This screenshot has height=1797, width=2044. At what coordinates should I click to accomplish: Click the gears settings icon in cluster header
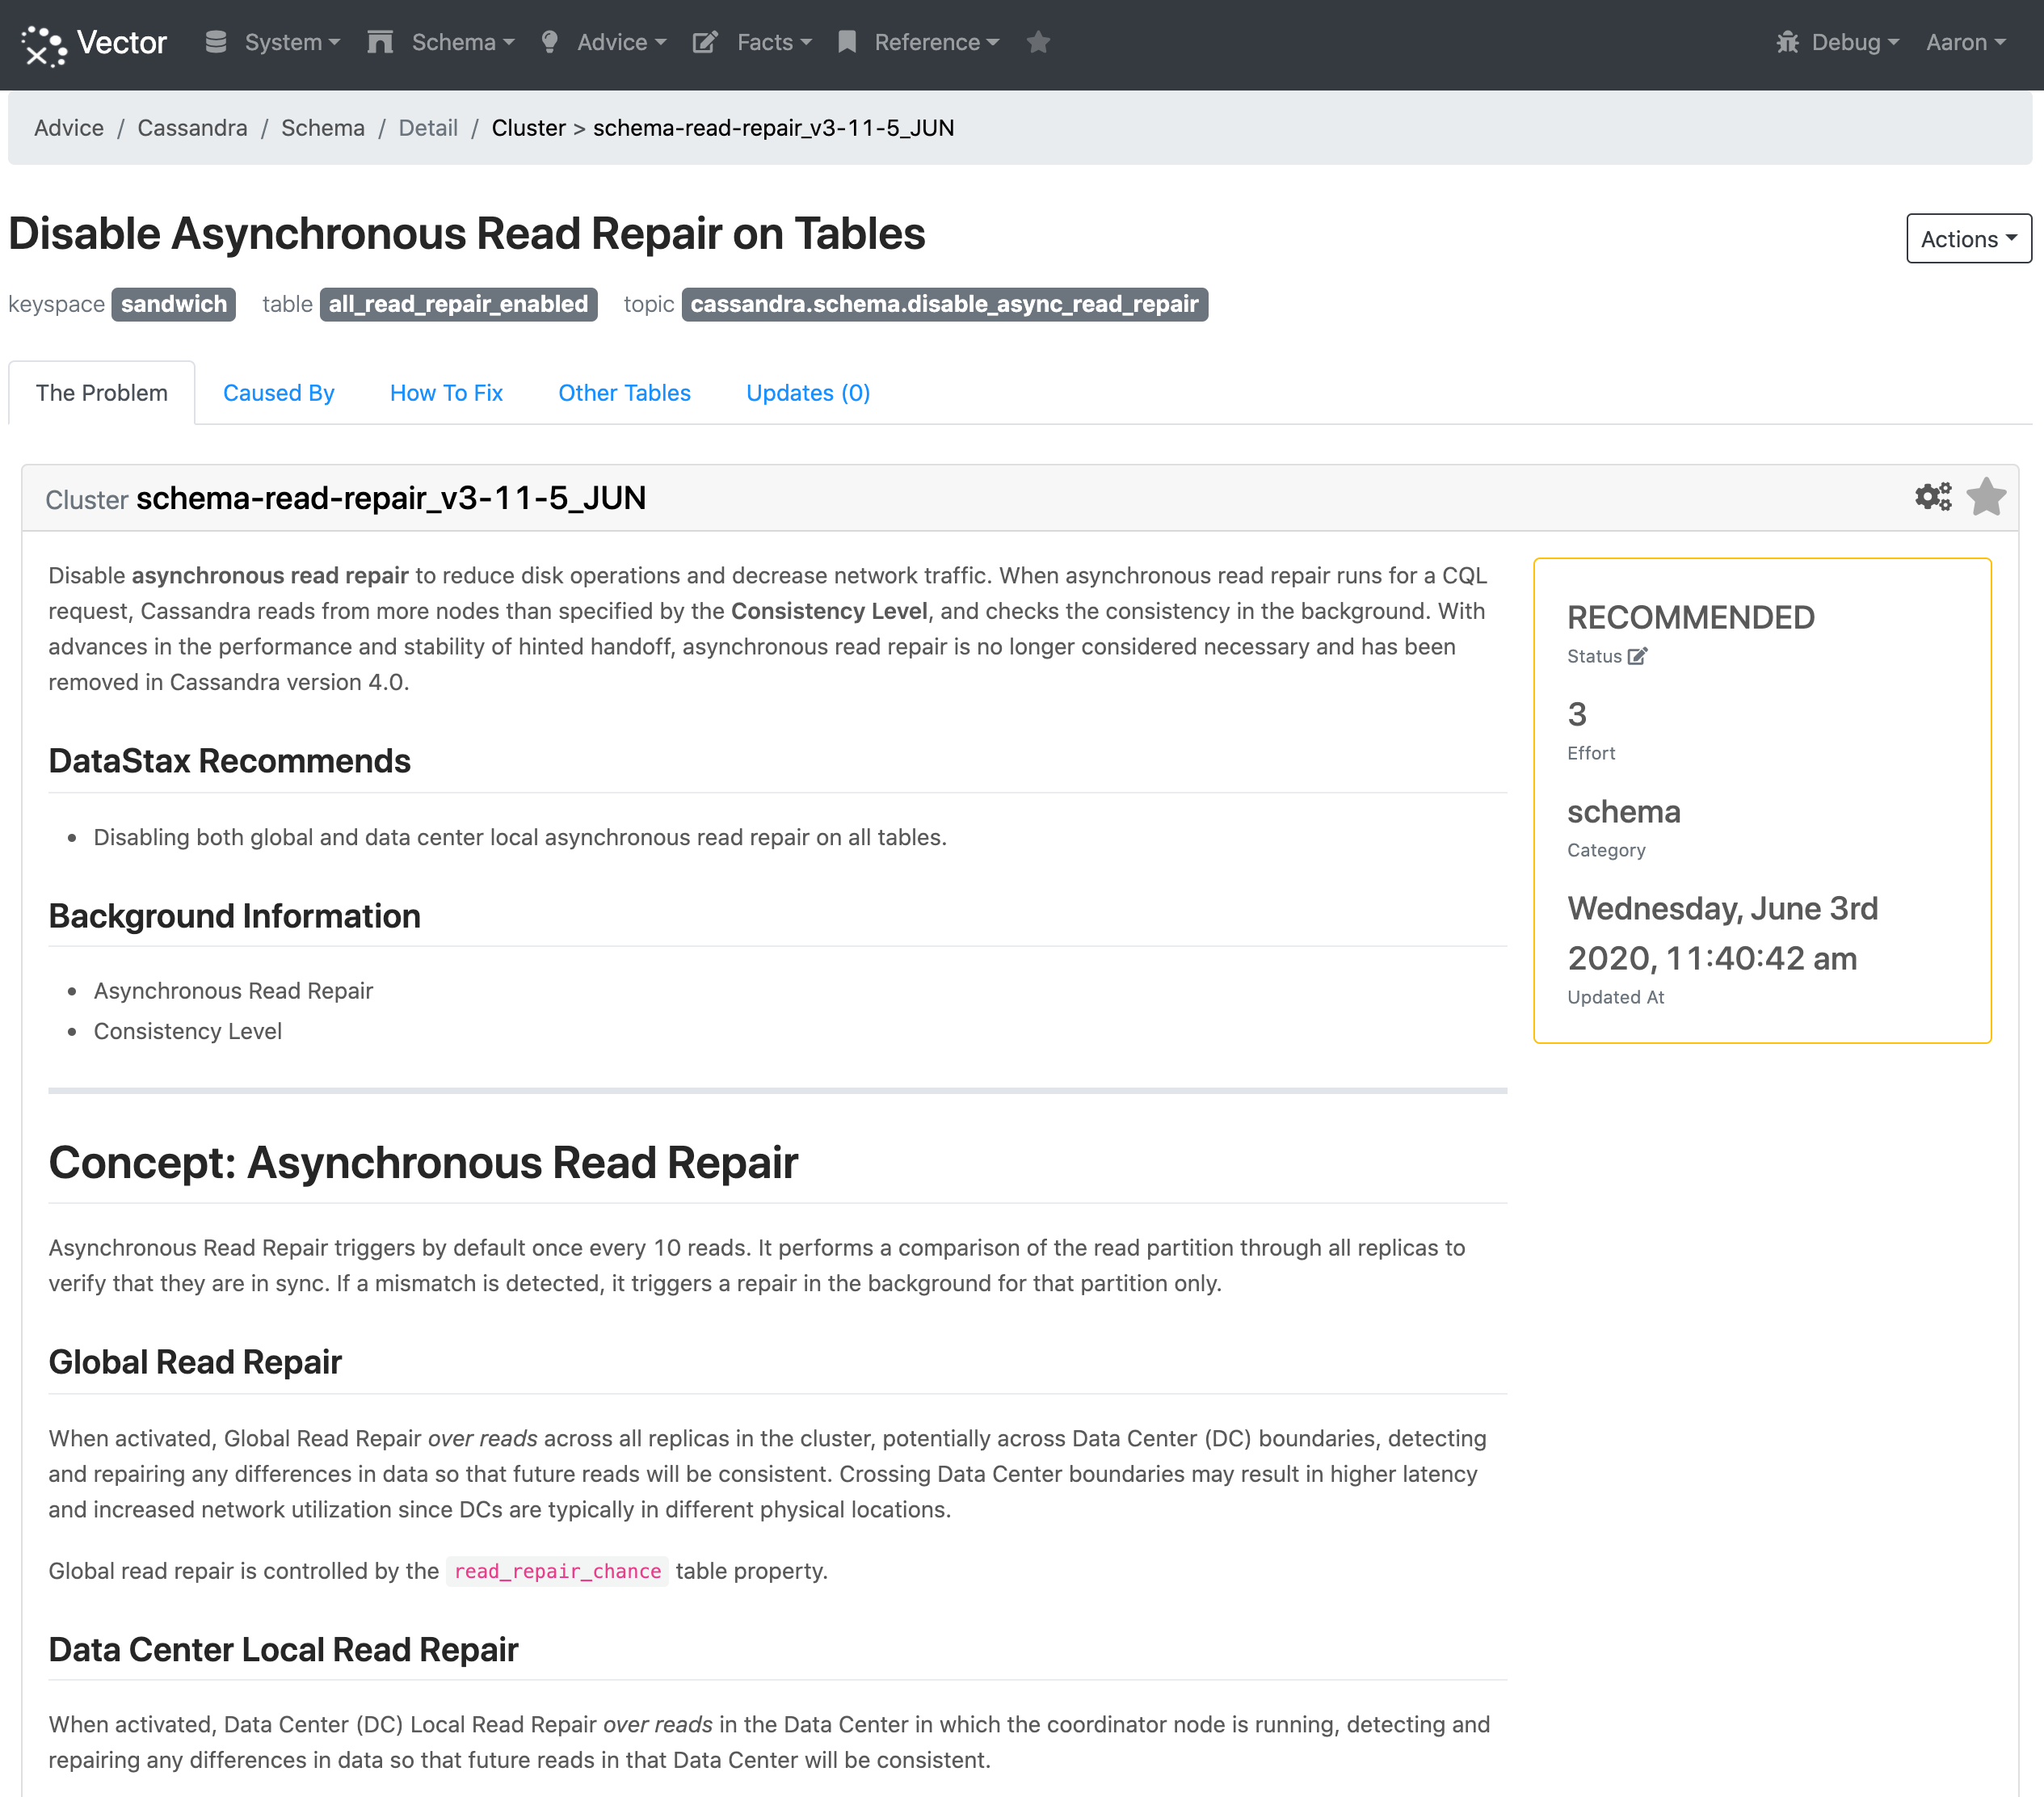pos(1932,497)
